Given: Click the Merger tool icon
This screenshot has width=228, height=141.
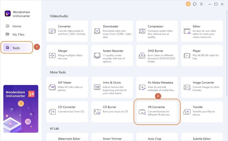Looking at the screenshot, I should [x=52, y=56].
